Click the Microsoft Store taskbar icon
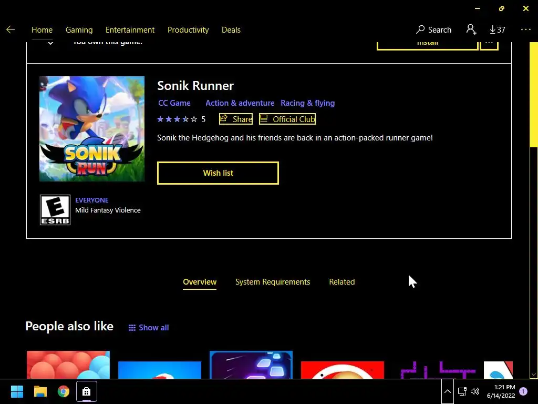 click(87, 391)
